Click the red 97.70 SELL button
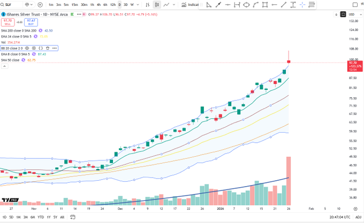364x223 pixels. click(7, 22)
